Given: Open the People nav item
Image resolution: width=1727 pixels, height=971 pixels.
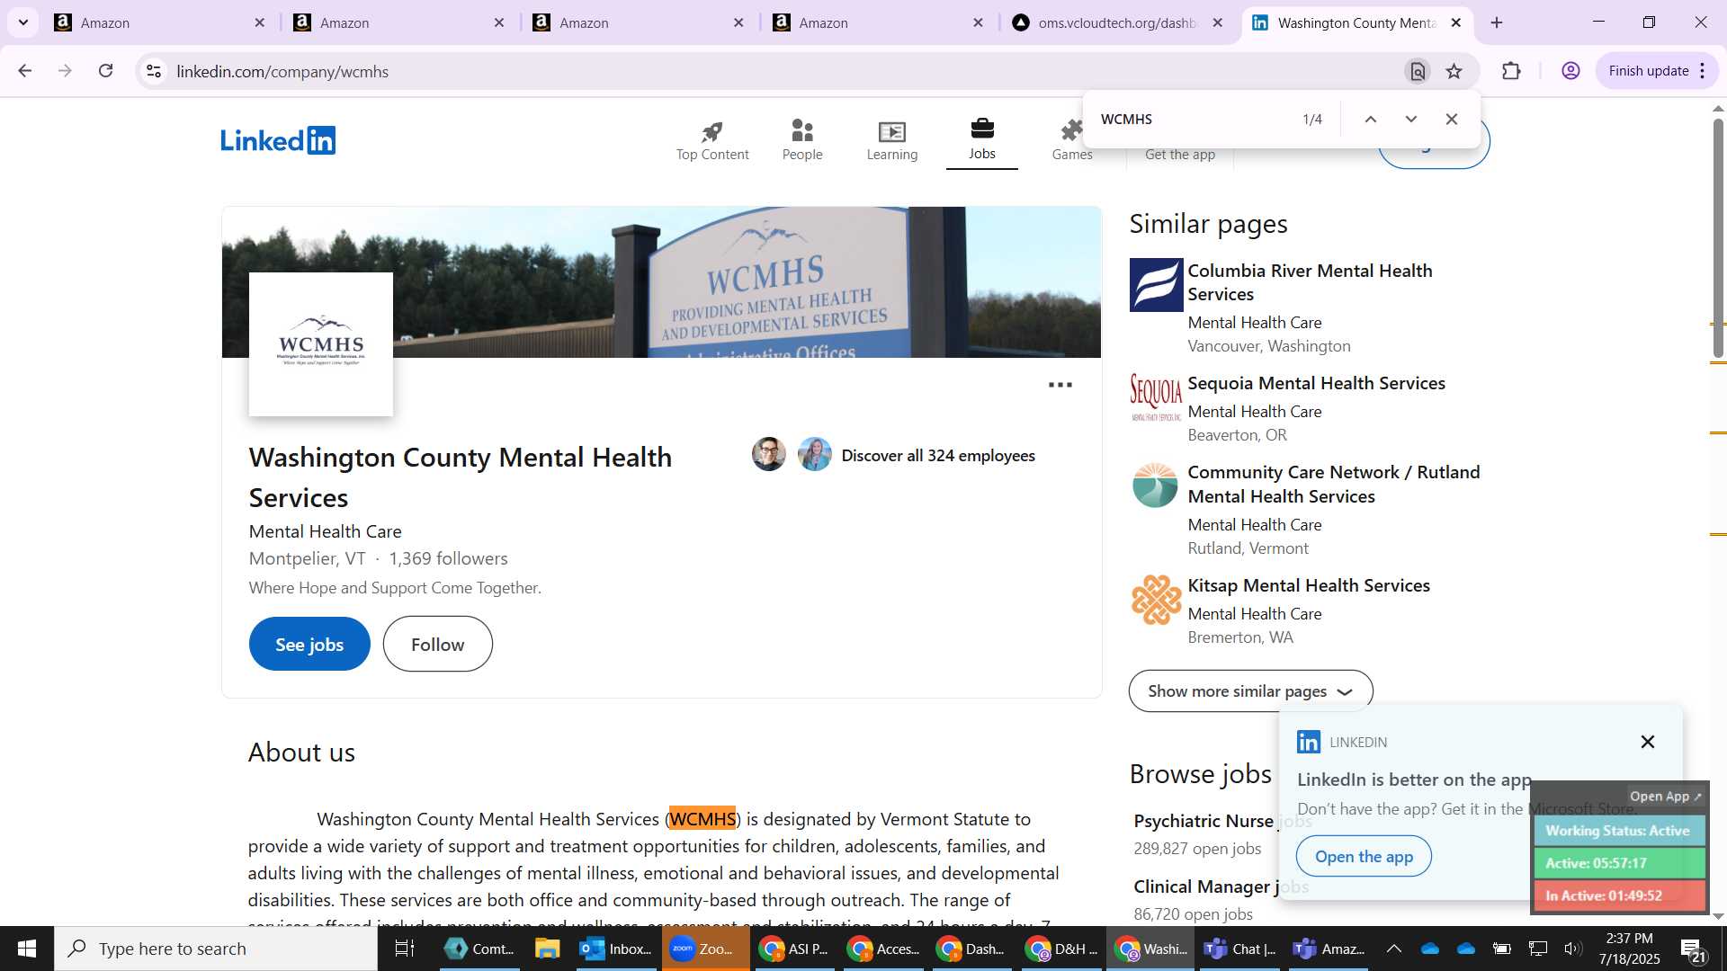Looking at the screenshot, I should [802, 141].
